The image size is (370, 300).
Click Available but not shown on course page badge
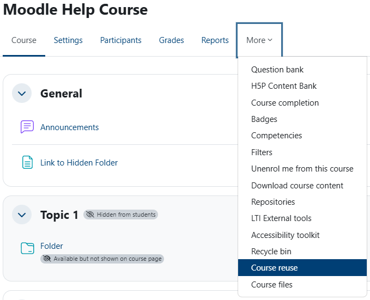[x=102, y=259]
